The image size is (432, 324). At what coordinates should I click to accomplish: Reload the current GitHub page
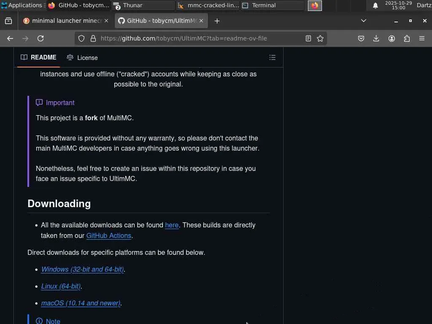(40, 38)
